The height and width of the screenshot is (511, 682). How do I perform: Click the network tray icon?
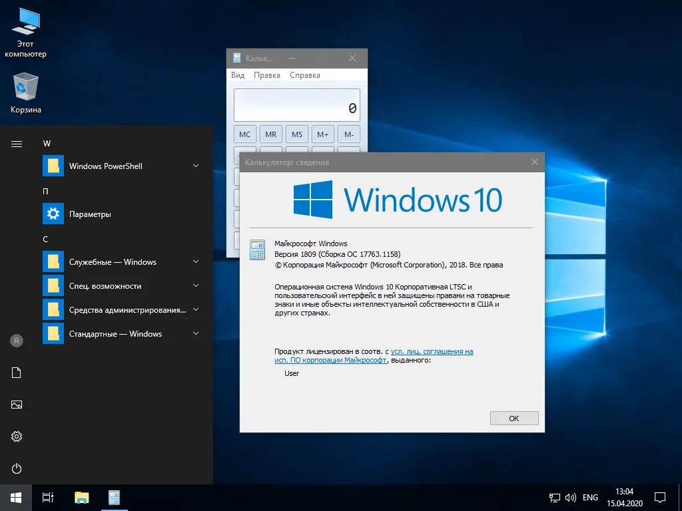(x=555, y=498)
